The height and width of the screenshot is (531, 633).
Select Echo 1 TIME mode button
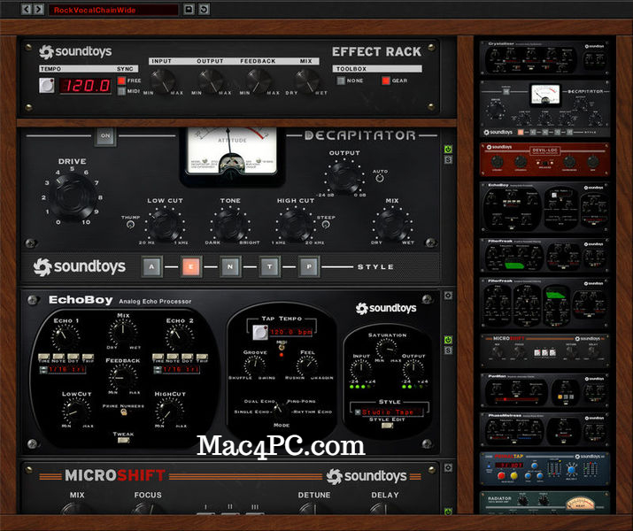43,357
